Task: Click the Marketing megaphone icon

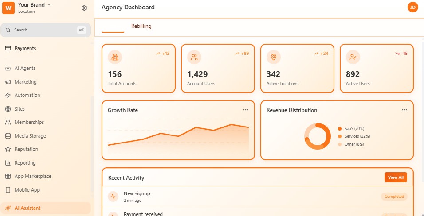Action: (8, 82)
